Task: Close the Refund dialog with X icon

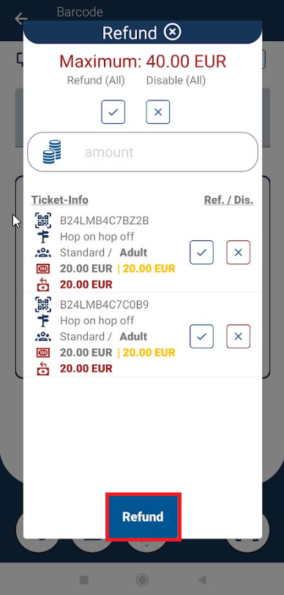Action: (172, 32)
